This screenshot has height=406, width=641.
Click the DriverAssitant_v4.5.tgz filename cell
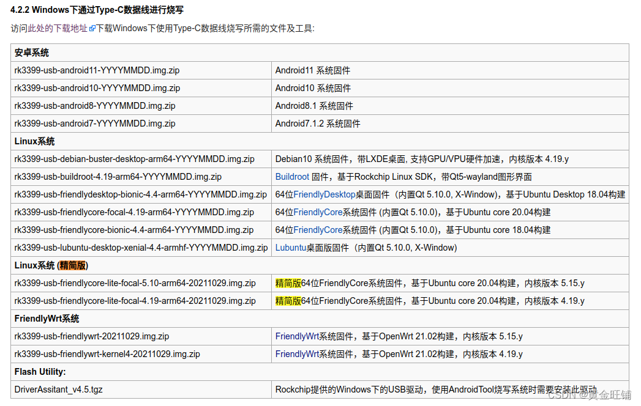coord(59,389)
